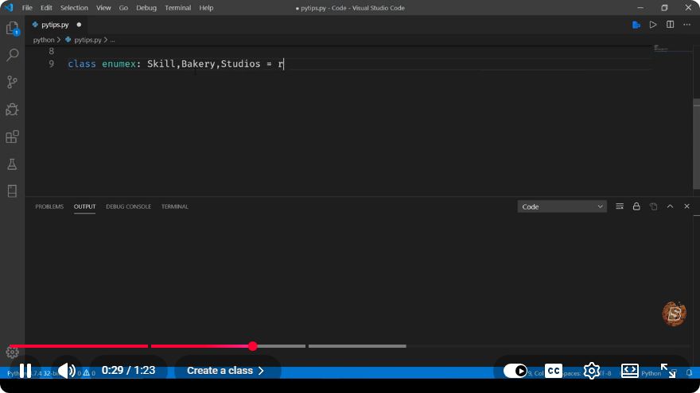Open the Extensions view

pos(12,137)
